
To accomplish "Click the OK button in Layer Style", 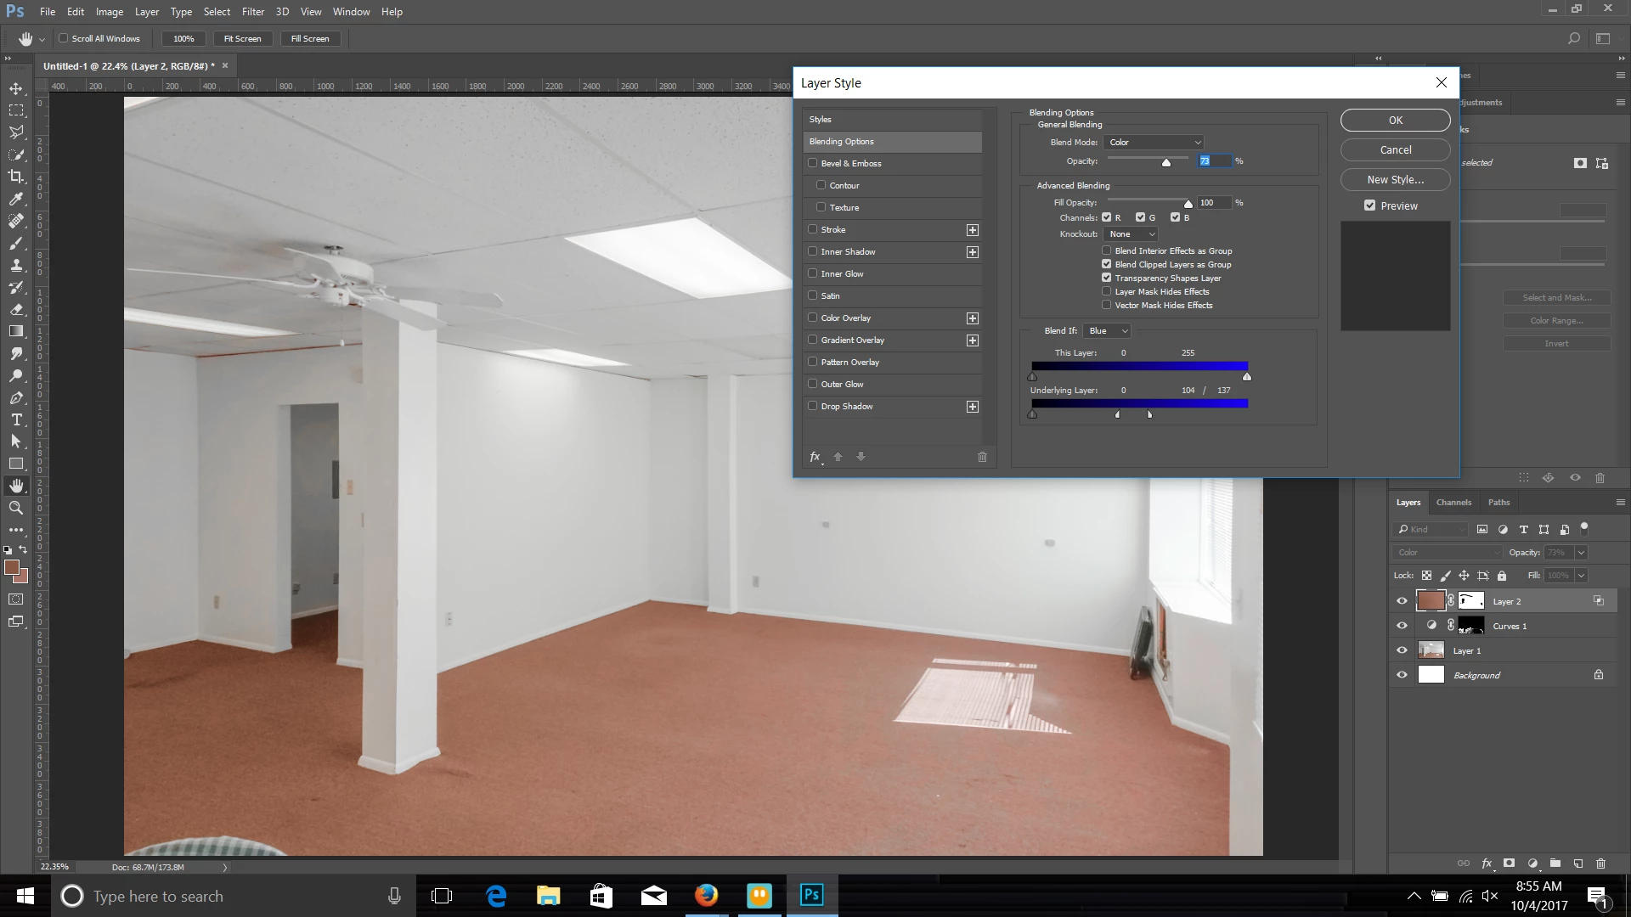I will coord(1395,121).
